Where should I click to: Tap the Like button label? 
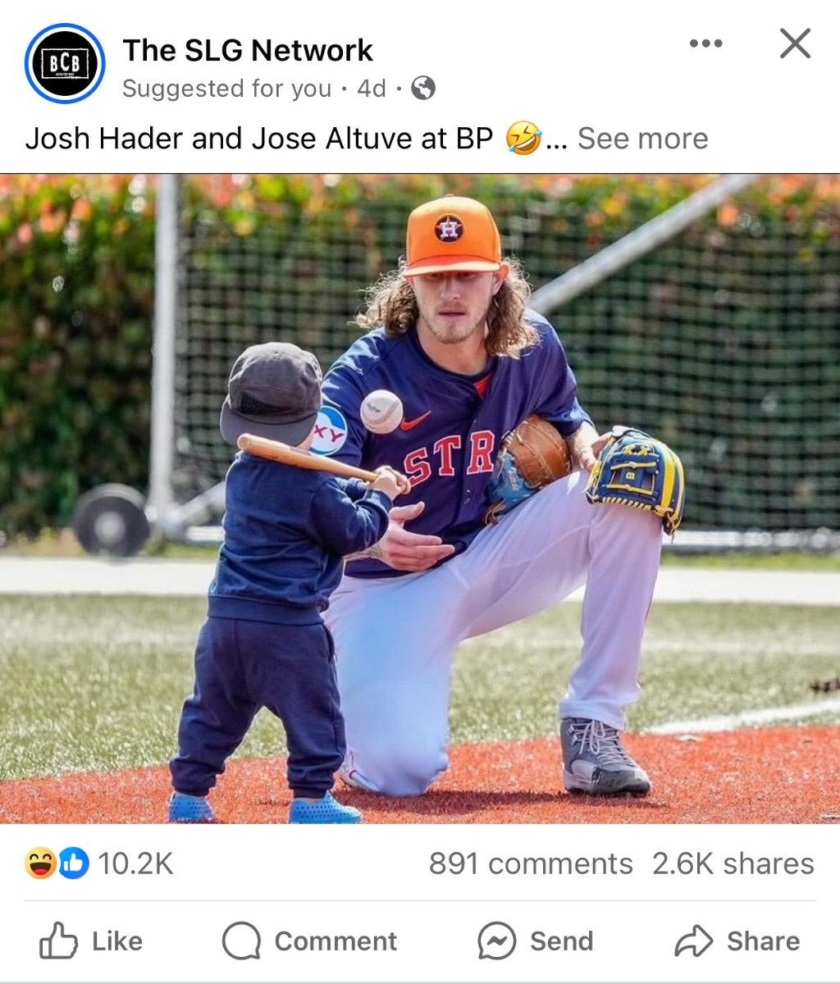click(117, 941)
